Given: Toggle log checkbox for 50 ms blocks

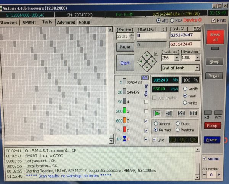Looking at the screenshot, I should point(146,102).
